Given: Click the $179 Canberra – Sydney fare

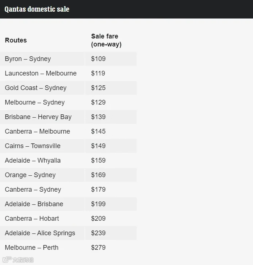Looking at the screenshot, I should [x=98, y=189].
